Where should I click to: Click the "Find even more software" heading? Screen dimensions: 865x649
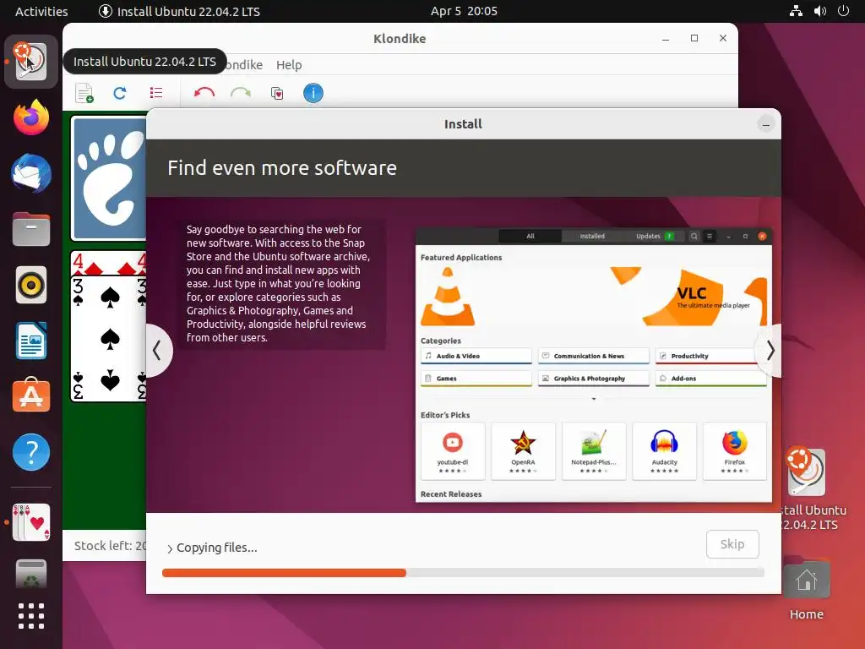point(282,168)
